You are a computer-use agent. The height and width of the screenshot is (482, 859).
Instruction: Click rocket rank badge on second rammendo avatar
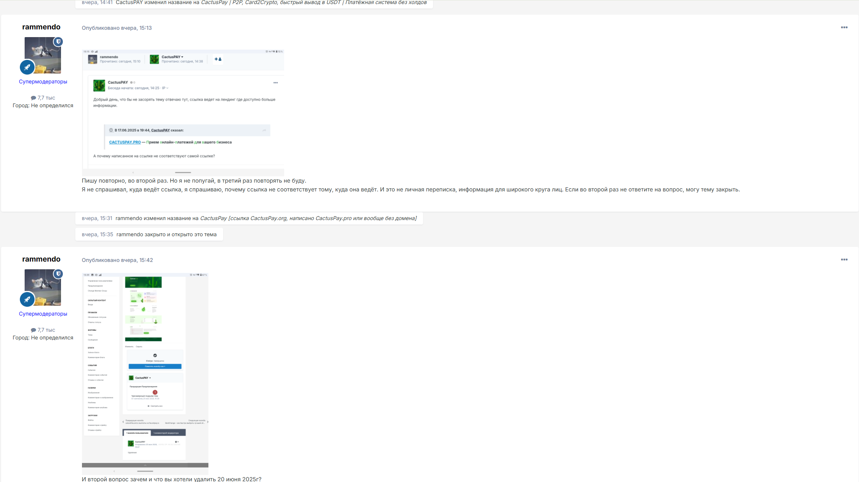(x=27, y=299)
